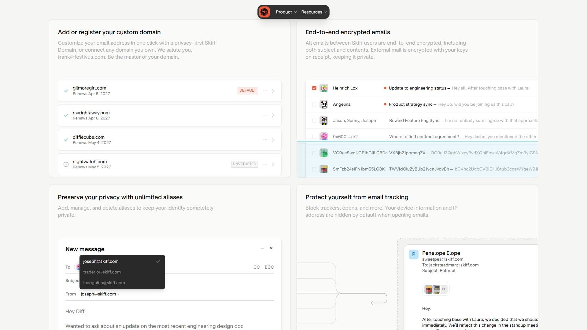The image size is (587, 330).
Task: Click the UNVERIFIED badge on nightwatch.com
Action: pyautogui.click(x=245, y=164)
